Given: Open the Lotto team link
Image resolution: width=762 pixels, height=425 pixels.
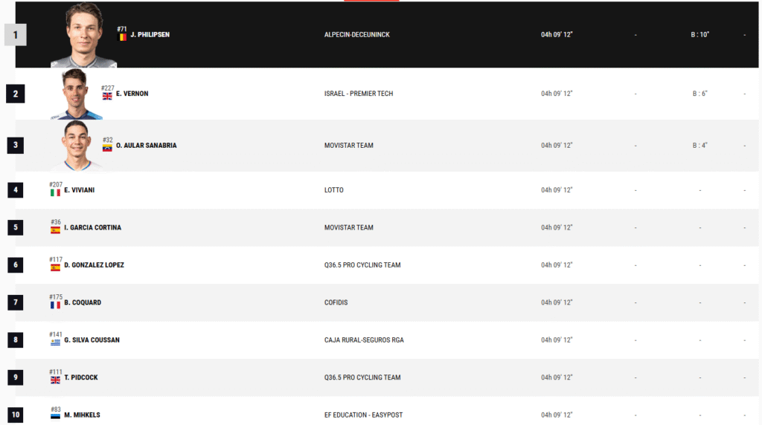Looking at the screenshot, I should (334, 190).
